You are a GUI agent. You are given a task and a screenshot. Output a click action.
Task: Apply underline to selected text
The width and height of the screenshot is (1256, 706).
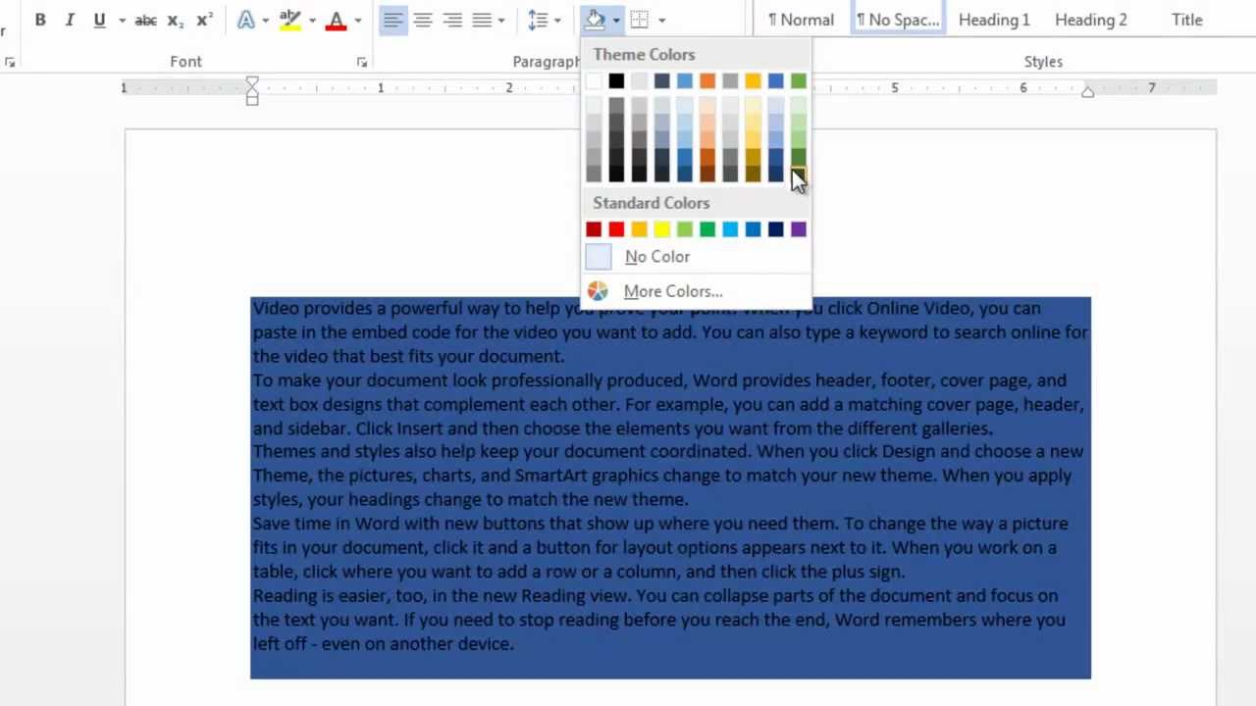click(x=99, y=20)
